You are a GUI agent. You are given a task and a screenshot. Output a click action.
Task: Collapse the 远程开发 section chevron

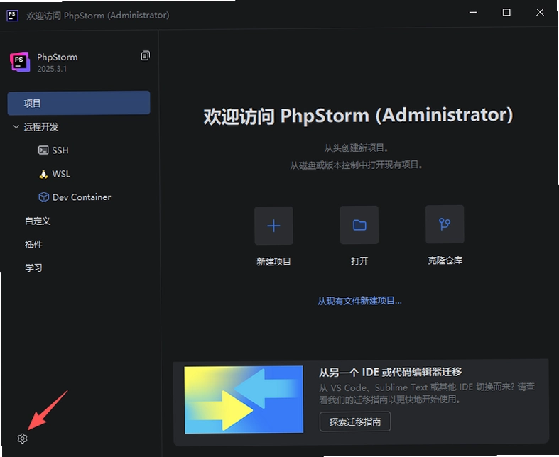click(x=16, y=127)
